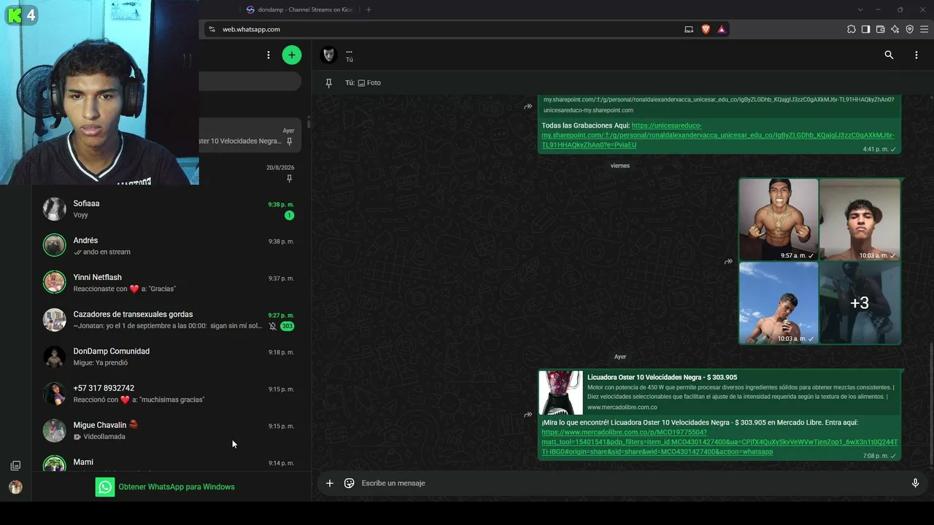Screen dimensions: 934x525
Task: Click the pinned message preview 'Tú: Foto'
Action: (x=363, y=82)
